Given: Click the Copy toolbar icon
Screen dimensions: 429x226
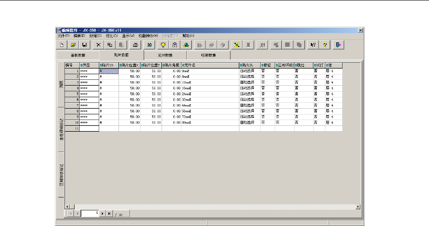Looking at the screenshot, I should pos(110,45).
